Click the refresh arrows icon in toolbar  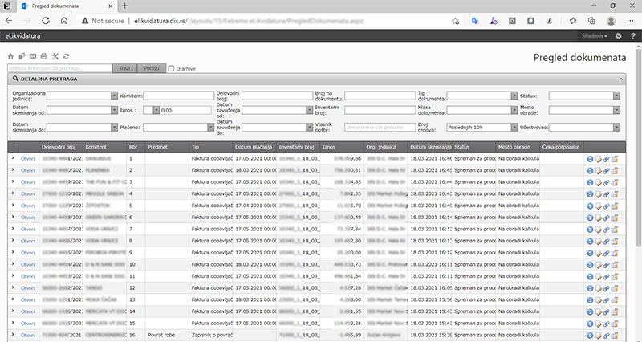click(x=66, y=56)
